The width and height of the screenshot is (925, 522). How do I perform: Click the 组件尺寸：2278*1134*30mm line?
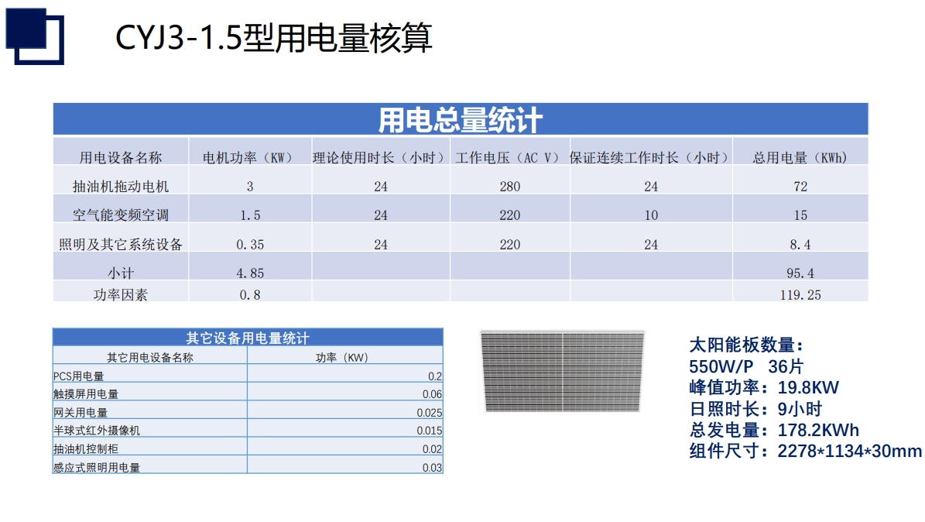click(x=805, y=452)
